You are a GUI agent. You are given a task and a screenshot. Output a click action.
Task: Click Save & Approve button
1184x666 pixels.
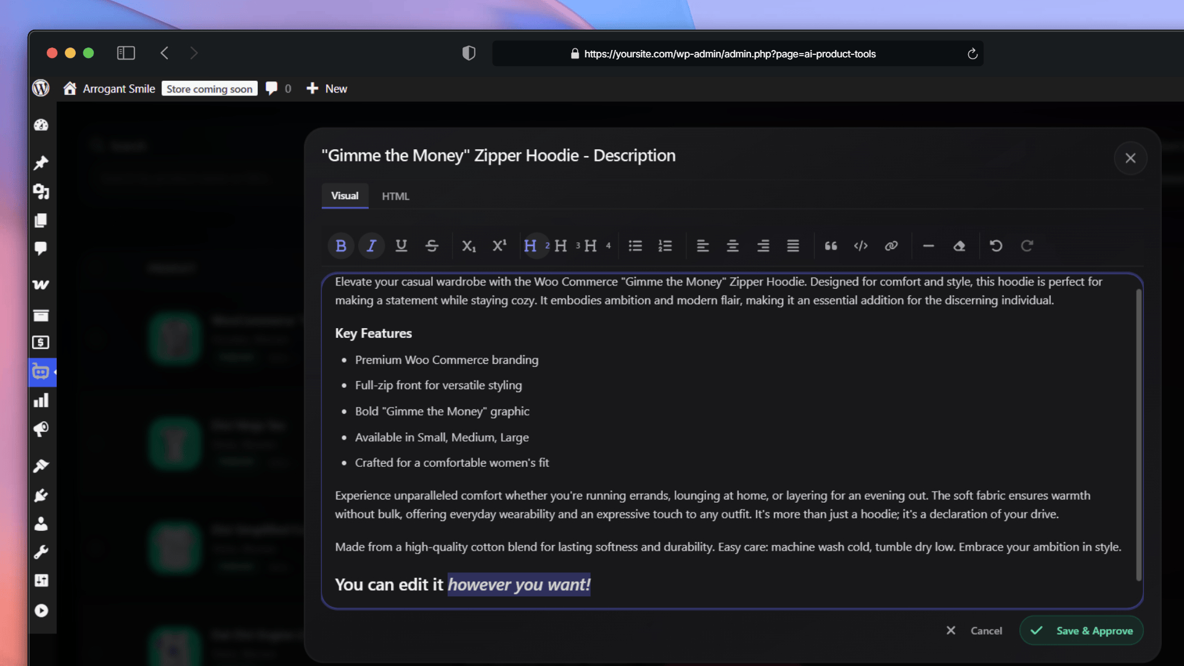click(x=1082, y=630)
